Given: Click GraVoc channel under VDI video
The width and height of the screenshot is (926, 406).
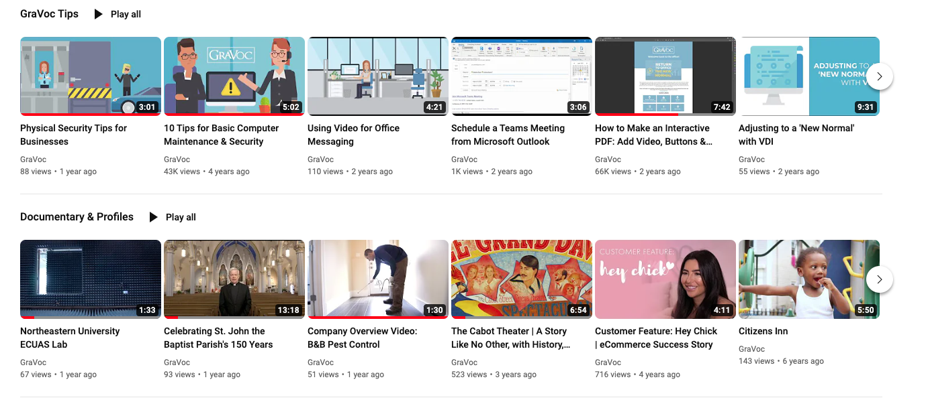Looking at the screenshot, I should pos(751,159).
